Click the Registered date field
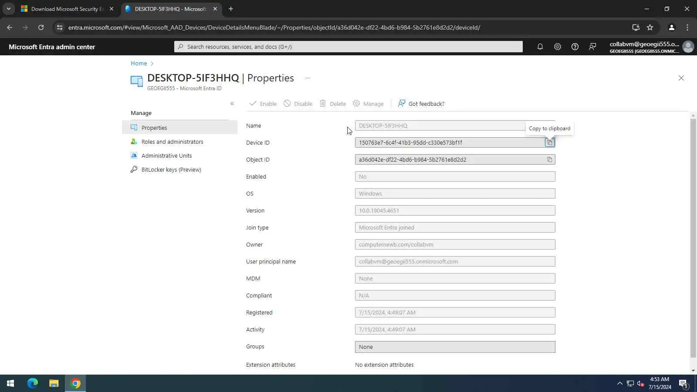 (455, 312)
